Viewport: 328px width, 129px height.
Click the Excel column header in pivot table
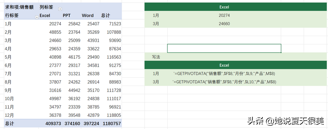click(45, 16)
